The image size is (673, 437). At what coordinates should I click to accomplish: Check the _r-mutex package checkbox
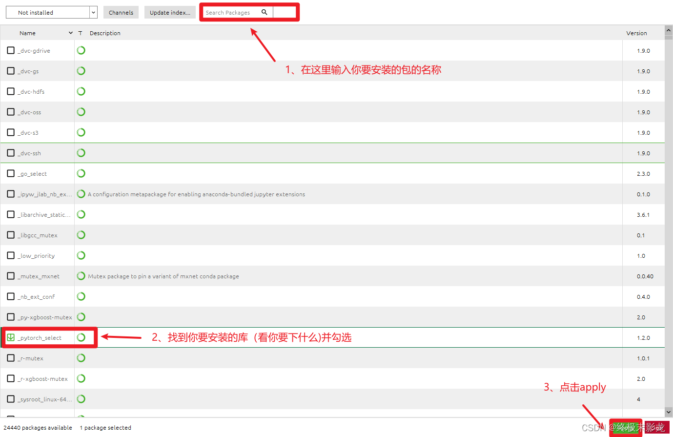point(11,358)
